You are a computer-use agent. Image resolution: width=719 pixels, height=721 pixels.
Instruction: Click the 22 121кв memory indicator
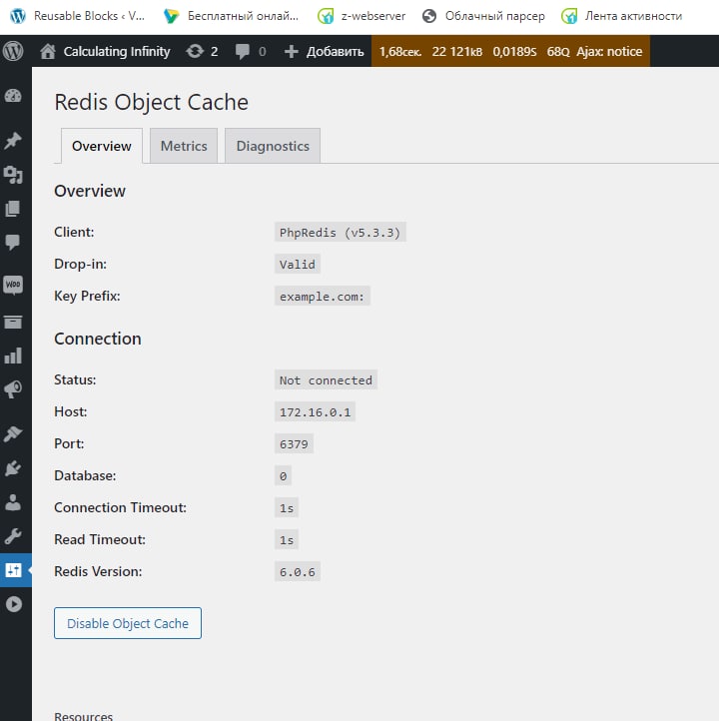click(457, 51)
